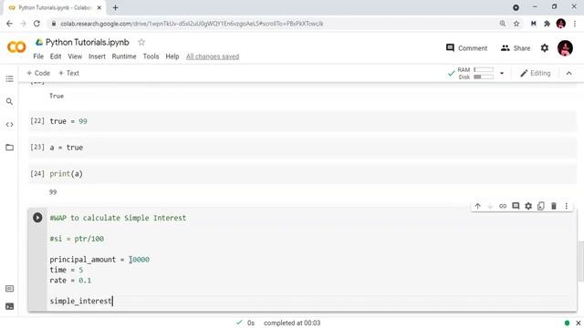This screenshot has width=584, height=328.
Task: Mirror cell in tab icon
Action: [541, 206]
